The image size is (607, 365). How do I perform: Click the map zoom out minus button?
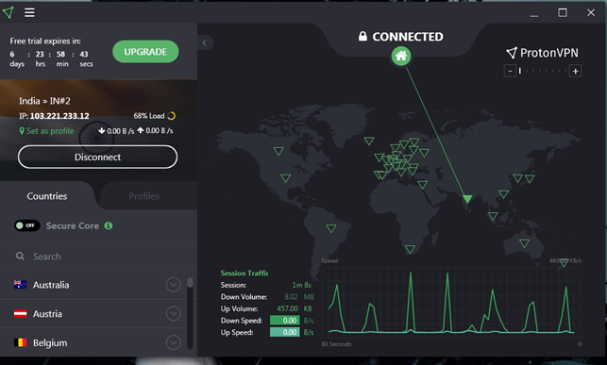(x=510, y=71)
